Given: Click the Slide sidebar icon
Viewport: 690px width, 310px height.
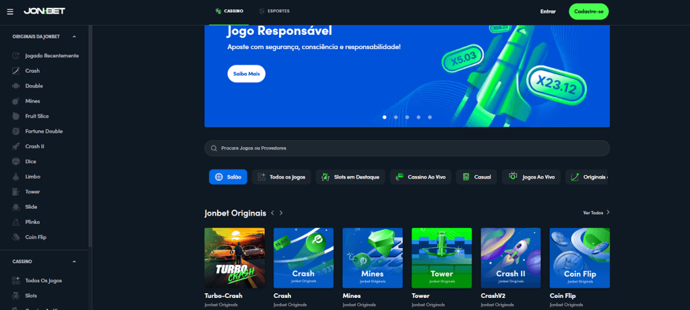Looking at the screenshot, I should click(16, 207).
